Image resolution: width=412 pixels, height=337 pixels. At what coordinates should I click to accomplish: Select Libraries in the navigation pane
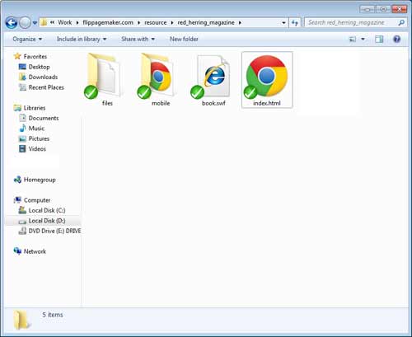tap(35, 108)
